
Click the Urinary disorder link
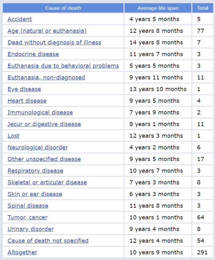31,229
